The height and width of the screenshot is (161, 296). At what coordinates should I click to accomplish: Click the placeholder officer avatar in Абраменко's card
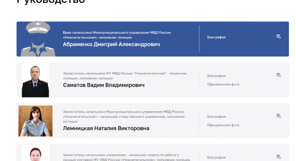click(38, 39)
